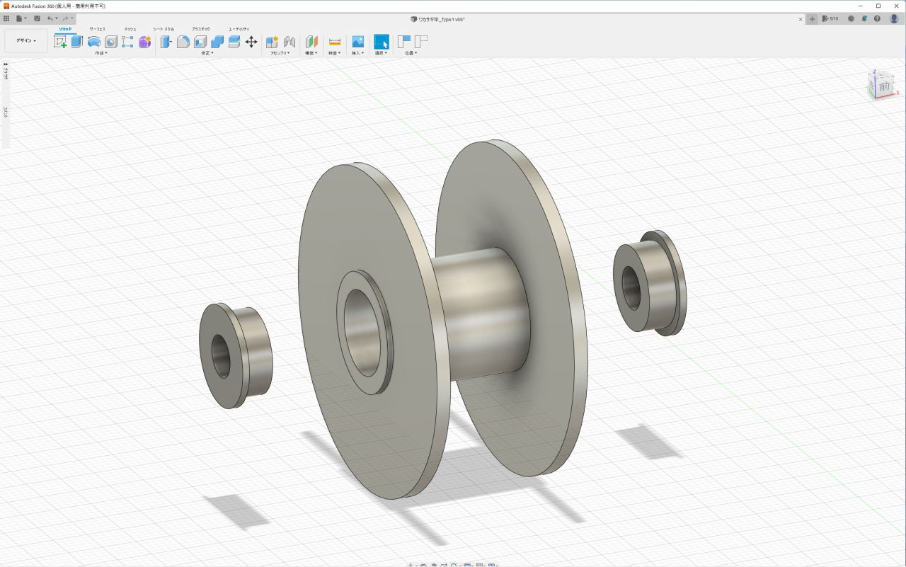Image resolution: width=906 pixels, height=567 pixels.
Task: Expand the 修正 dropdown
Action: click(207, 53)
